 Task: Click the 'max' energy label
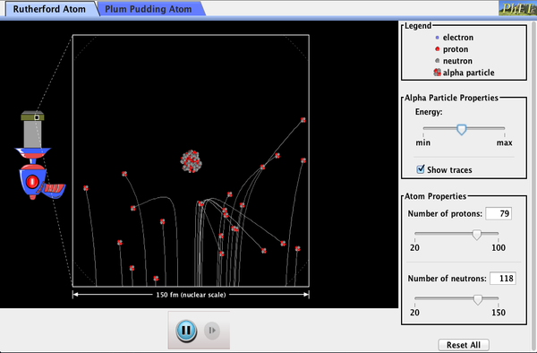(505, 142)
